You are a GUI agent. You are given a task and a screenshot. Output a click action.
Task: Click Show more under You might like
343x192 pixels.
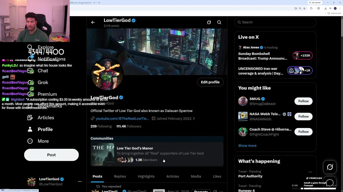247,146
